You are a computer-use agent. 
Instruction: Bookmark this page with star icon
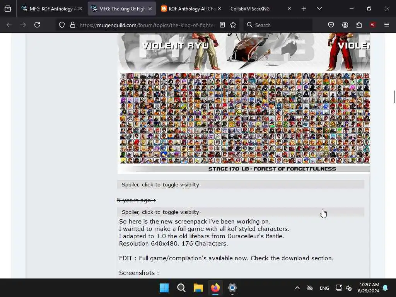click(x=233, y=25)
